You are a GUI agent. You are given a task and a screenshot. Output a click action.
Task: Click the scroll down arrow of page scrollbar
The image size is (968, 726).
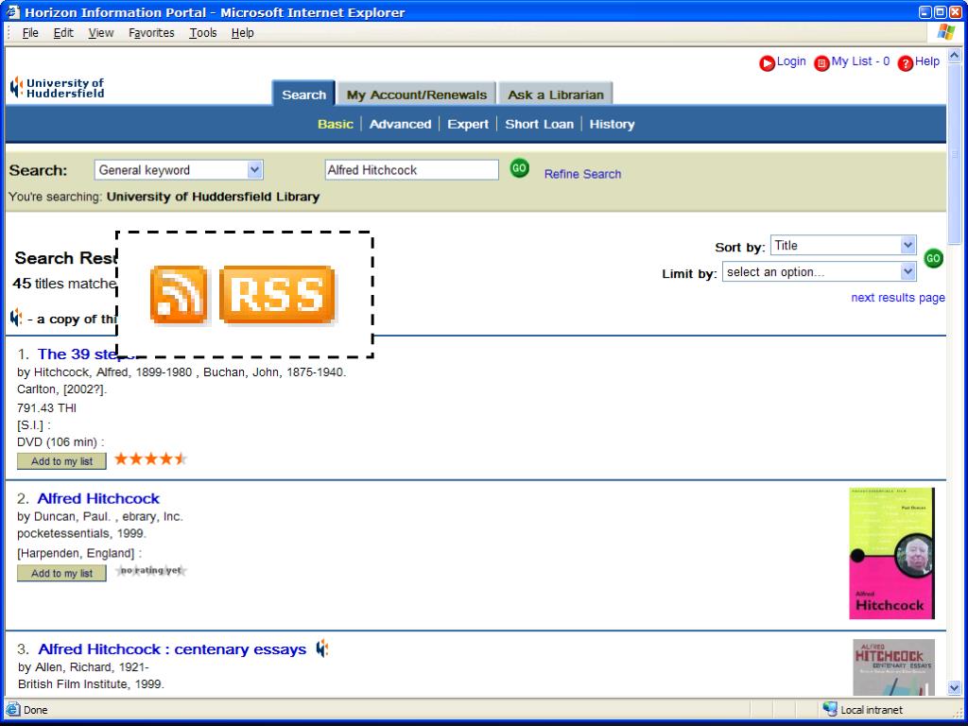coord(954,688)
